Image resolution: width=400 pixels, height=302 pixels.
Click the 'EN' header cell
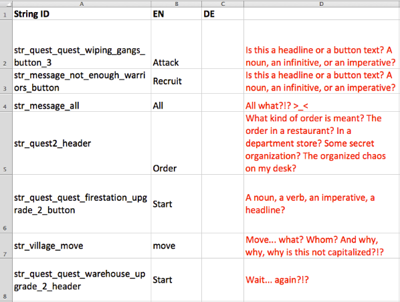click(177, 13)
